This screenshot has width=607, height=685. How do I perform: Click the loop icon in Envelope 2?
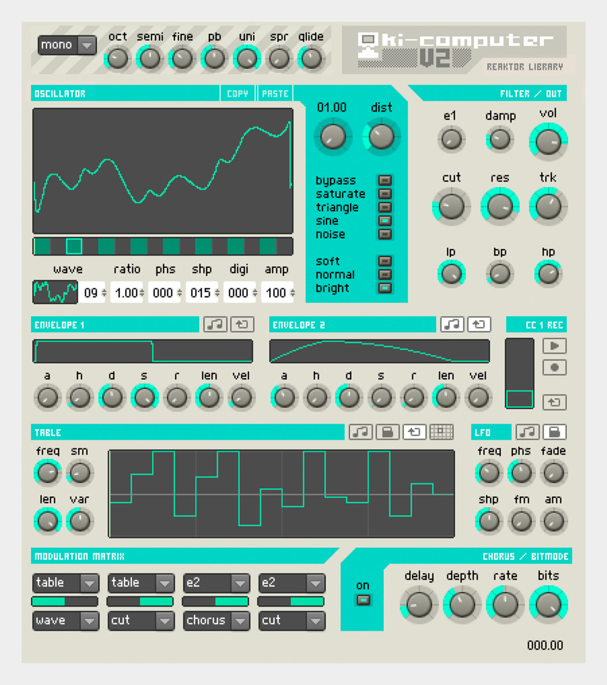click(x=479, y=324)
